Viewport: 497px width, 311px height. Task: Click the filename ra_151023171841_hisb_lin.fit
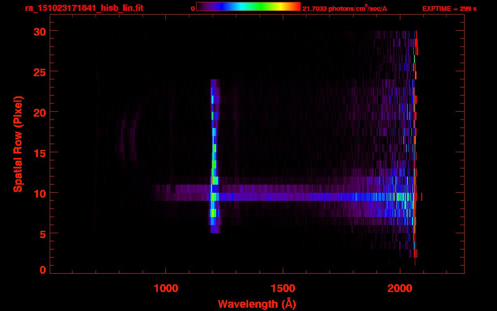(84, 8)
